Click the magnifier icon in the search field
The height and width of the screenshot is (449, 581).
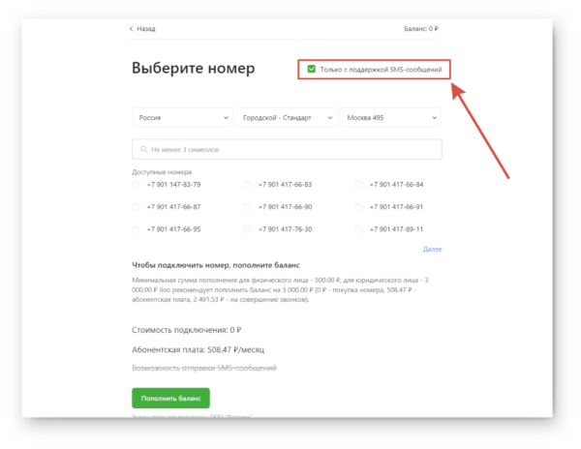[x=143, y=149]
